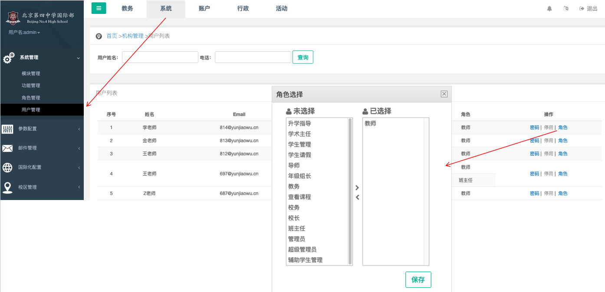Click the 姓名 column header
Screen dimensions: 605x292
150,115
